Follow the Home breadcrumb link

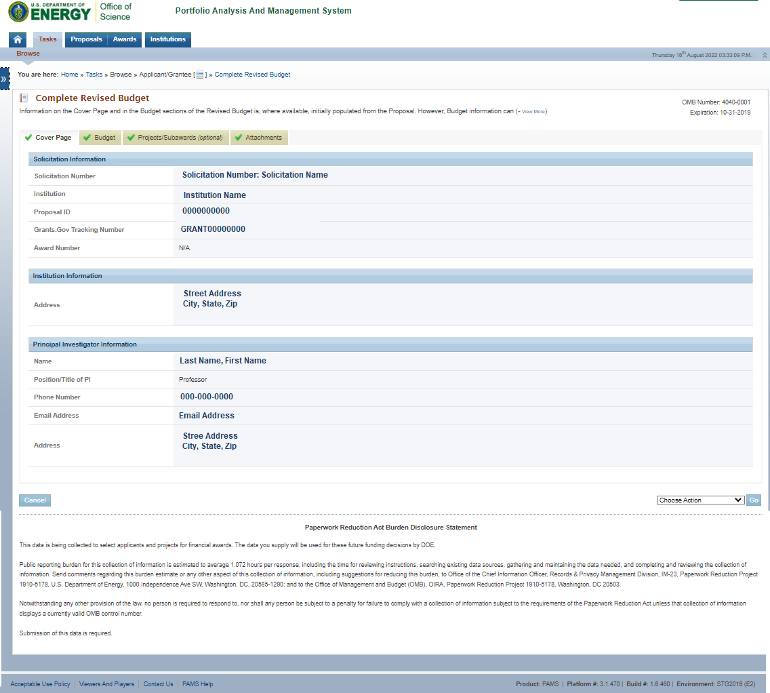click(70, 75)
